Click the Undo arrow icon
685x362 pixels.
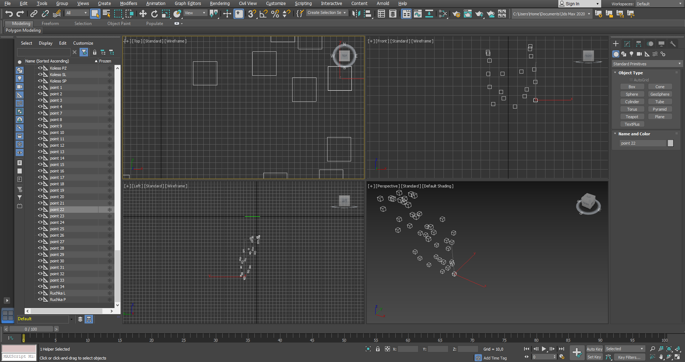[9, 14]
